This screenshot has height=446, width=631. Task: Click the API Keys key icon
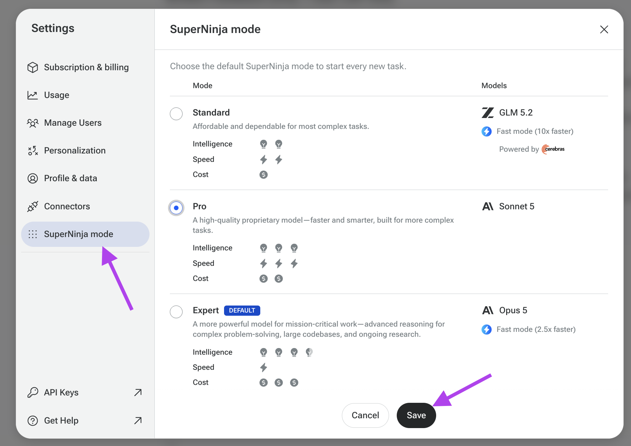[x=33, y=392]
